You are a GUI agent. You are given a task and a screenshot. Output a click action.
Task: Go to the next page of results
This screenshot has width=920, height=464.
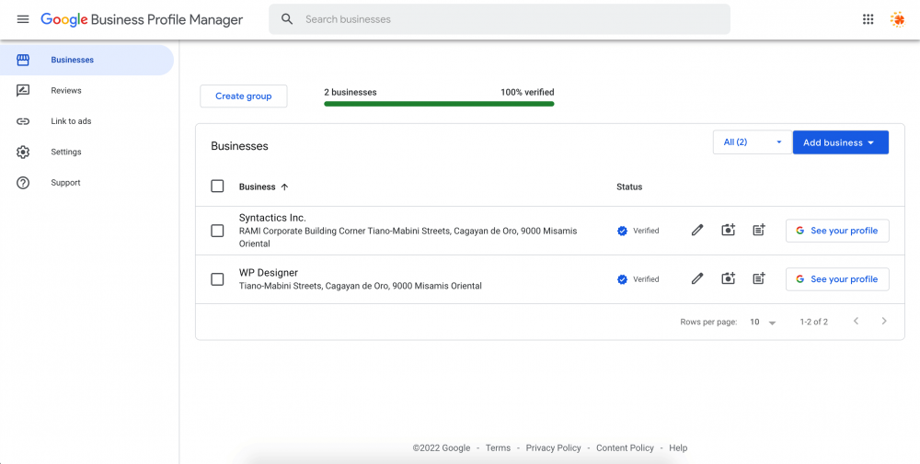[884, 321]
